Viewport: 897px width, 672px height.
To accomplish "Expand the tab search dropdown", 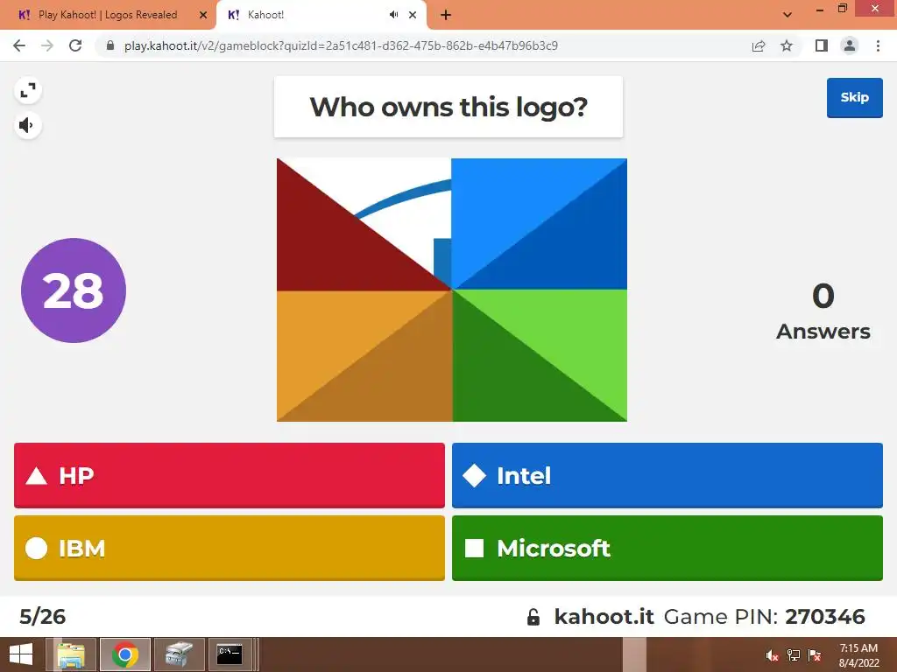I will click(788, 15).
